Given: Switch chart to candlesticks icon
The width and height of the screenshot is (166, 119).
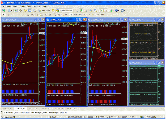Looking at the screenshot, I should 81,10.
